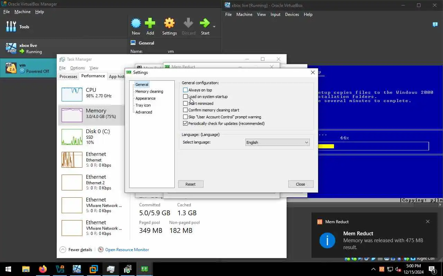The image size is (443, 276).
Task: Select Appearance settings category
Action: pos(145,98)
